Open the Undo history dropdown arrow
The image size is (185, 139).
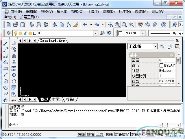91,25
